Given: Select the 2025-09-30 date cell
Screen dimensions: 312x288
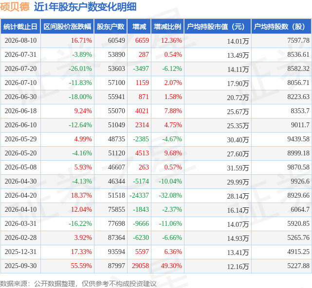Looking at the screenshot, I should pos(21,266).
